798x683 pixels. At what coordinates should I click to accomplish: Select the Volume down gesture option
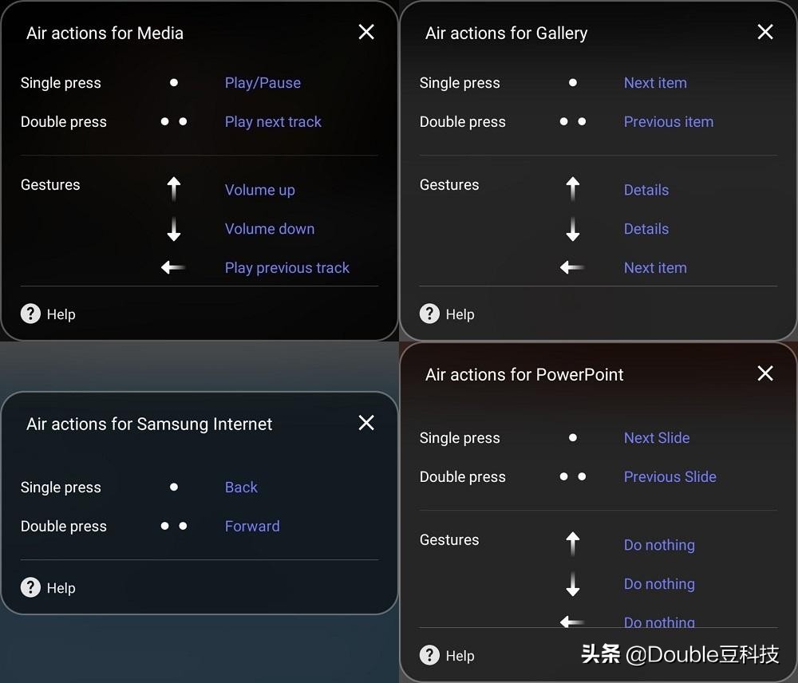click(x=270, y=229)
